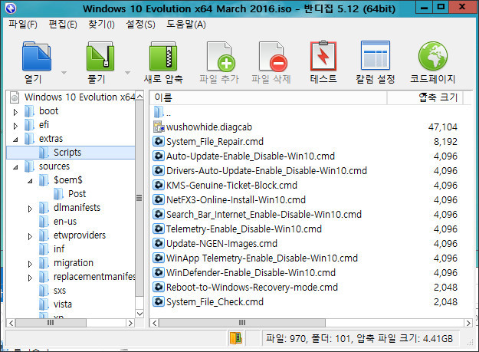Viewport: 479px width, 352px height.
Task: Run the 테스트 (Test) archive tool
Action: click(x=323, y=56)
